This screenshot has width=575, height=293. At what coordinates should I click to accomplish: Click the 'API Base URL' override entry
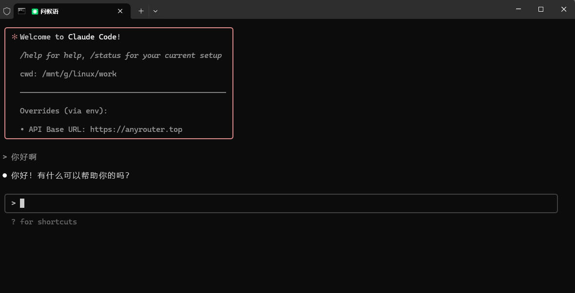(57, 129)
